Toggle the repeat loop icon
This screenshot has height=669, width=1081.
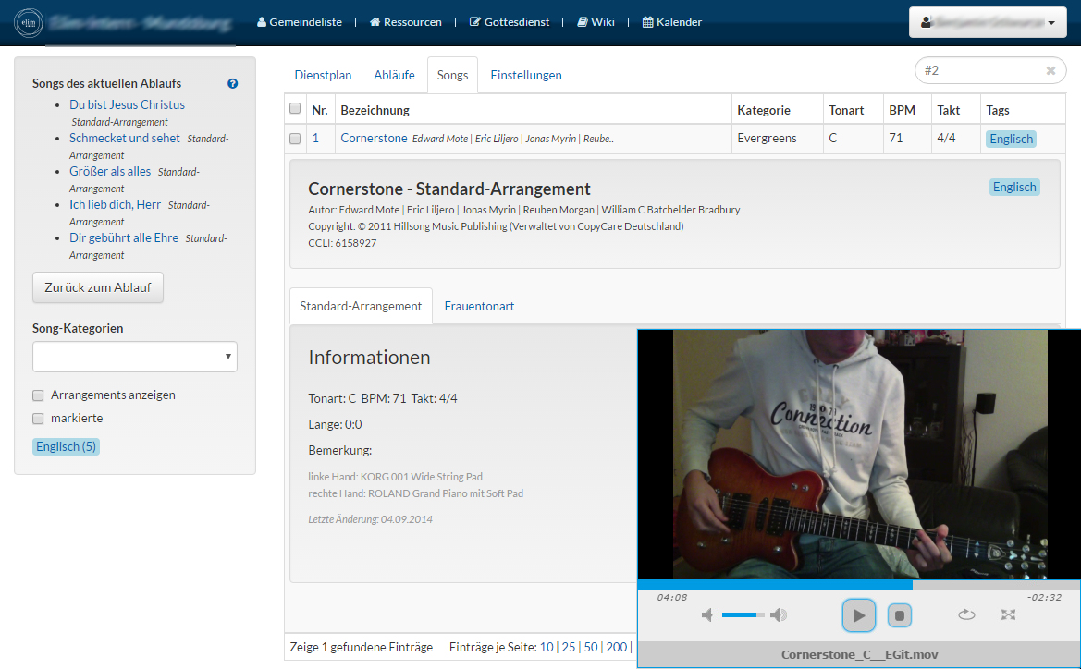(x=966, y=614)
